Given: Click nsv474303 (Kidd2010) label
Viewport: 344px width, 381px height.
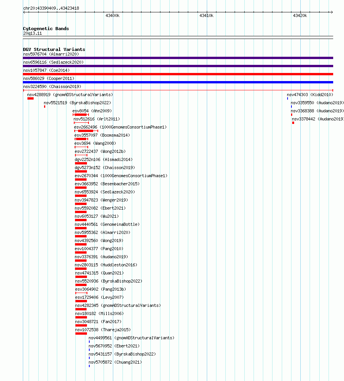Looking at the screenshot, I should click(310, 95).
